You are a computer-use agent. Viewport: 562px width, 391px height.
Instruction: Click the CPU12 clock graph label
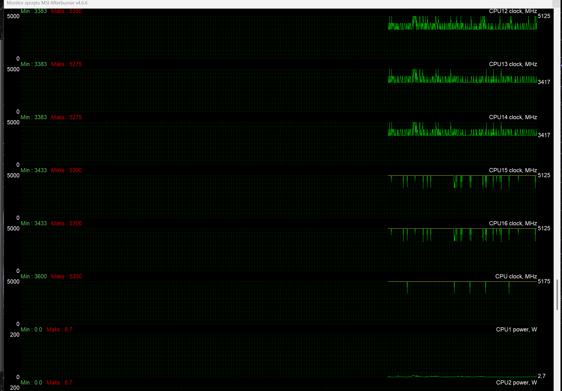coord(513,11)
